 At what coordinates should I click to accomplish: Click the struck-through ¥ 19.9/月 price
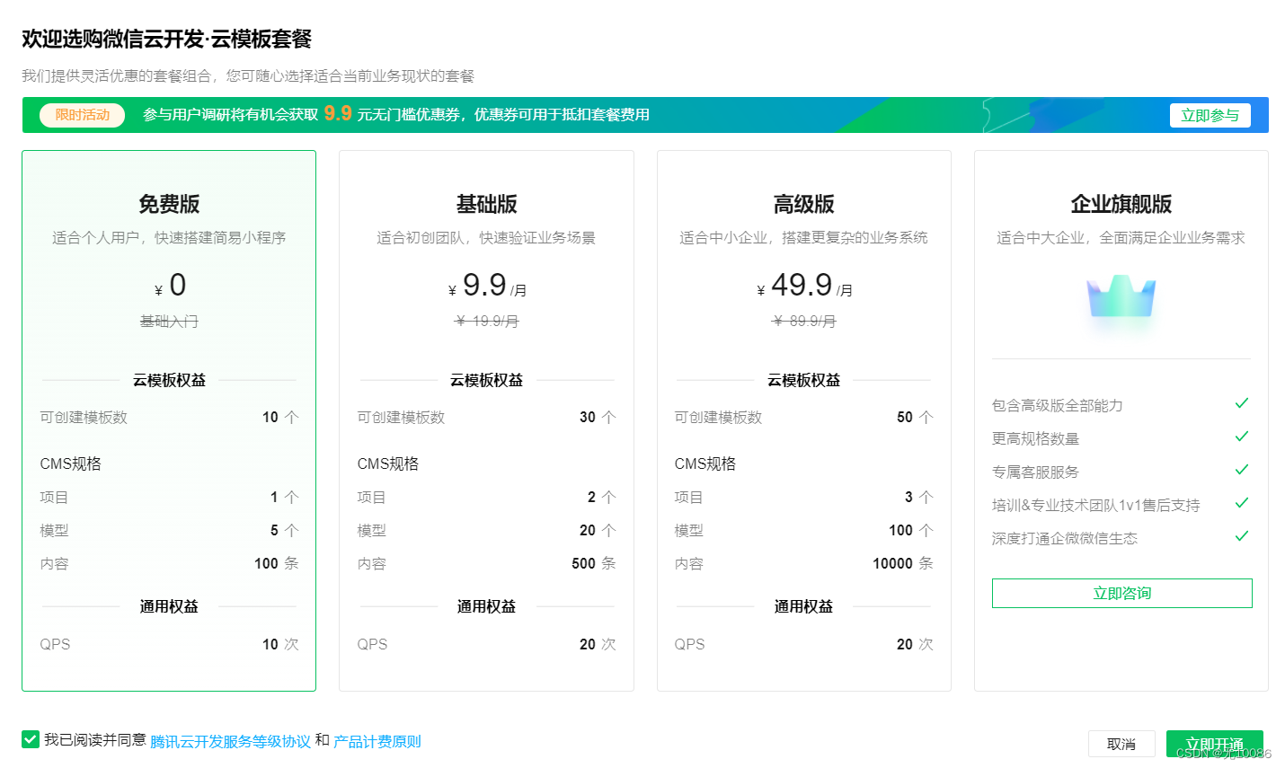click(487, 321)
